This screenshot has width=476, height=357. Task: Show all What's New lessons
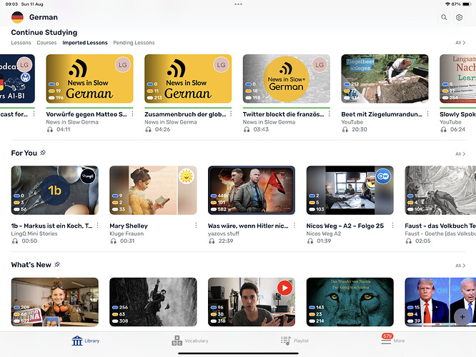pyautogui.click(x=460, y=266)
